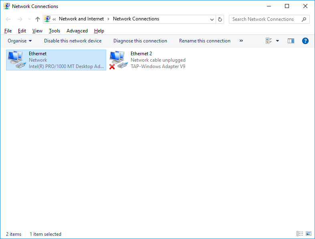
Task: Click the Forward navigation arrow
Action: 20,19
